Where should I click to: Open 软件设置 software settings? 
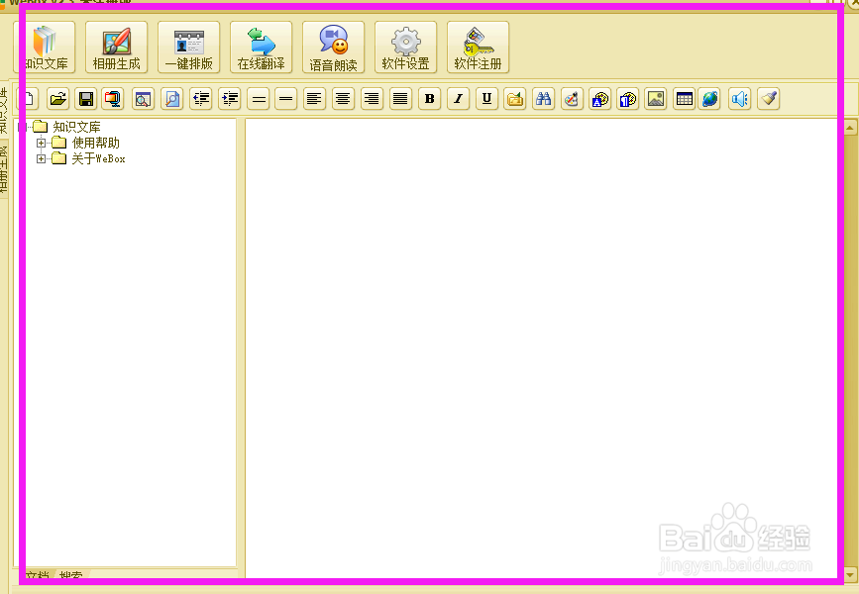click(x=406, y=48)
